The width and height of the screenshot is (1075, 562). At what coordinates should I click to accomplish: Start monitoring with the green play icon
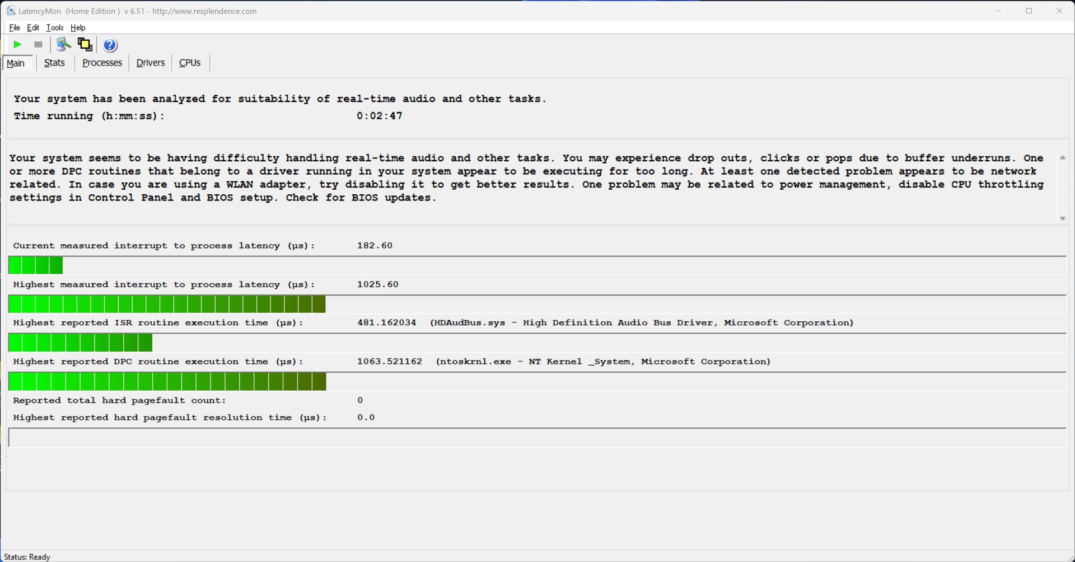[17, 45]
